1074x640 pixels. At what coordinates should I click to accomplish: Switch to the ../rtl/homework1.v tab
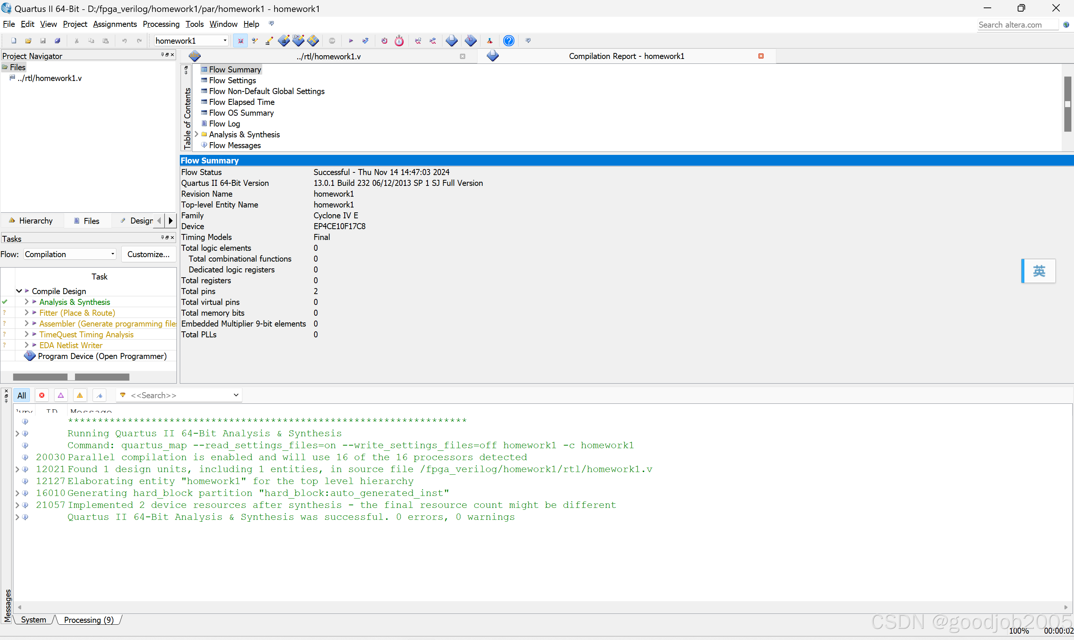328,56
